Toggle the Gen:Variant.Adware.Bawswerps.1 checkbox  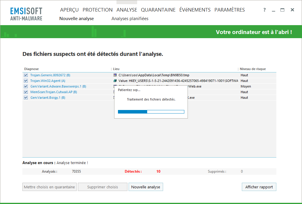click(26, 86)
